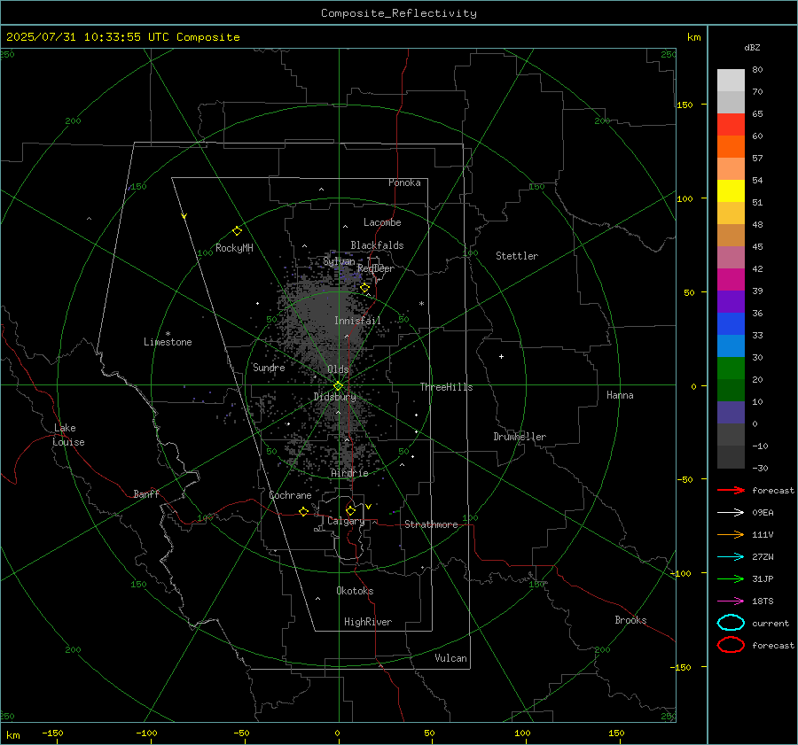
Task: Click the RedDeer city label
Action: tap(376, 268)
